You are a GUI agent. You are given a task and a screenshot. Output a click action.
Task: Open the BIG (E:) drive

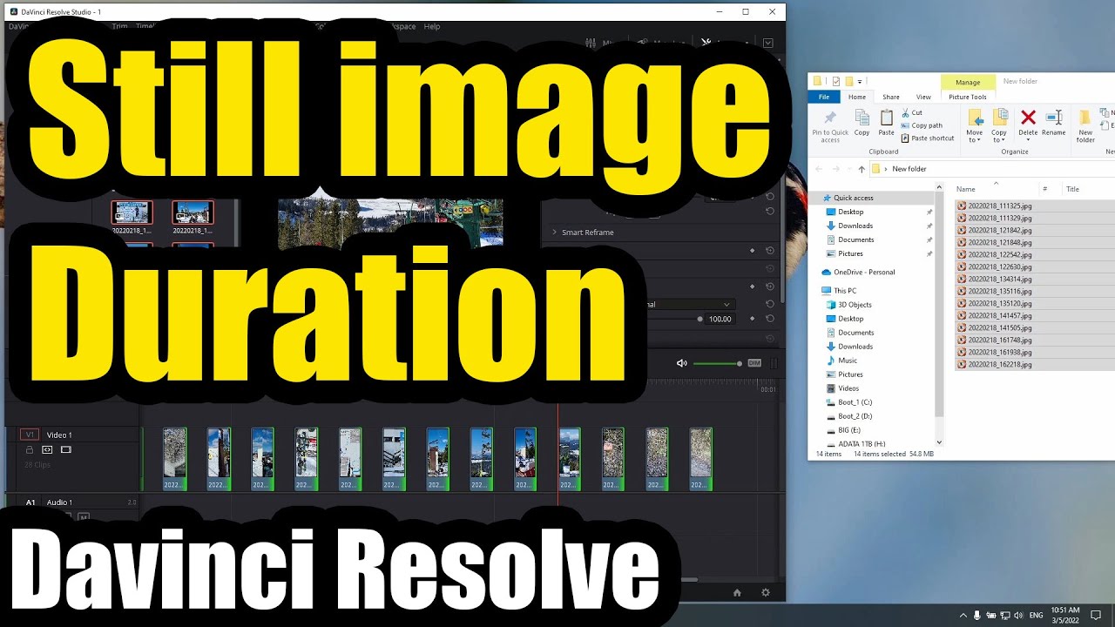point(842,430)
